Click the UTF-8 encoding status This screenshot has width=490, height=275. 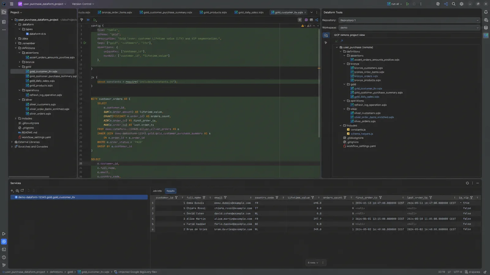coord(458,272)
